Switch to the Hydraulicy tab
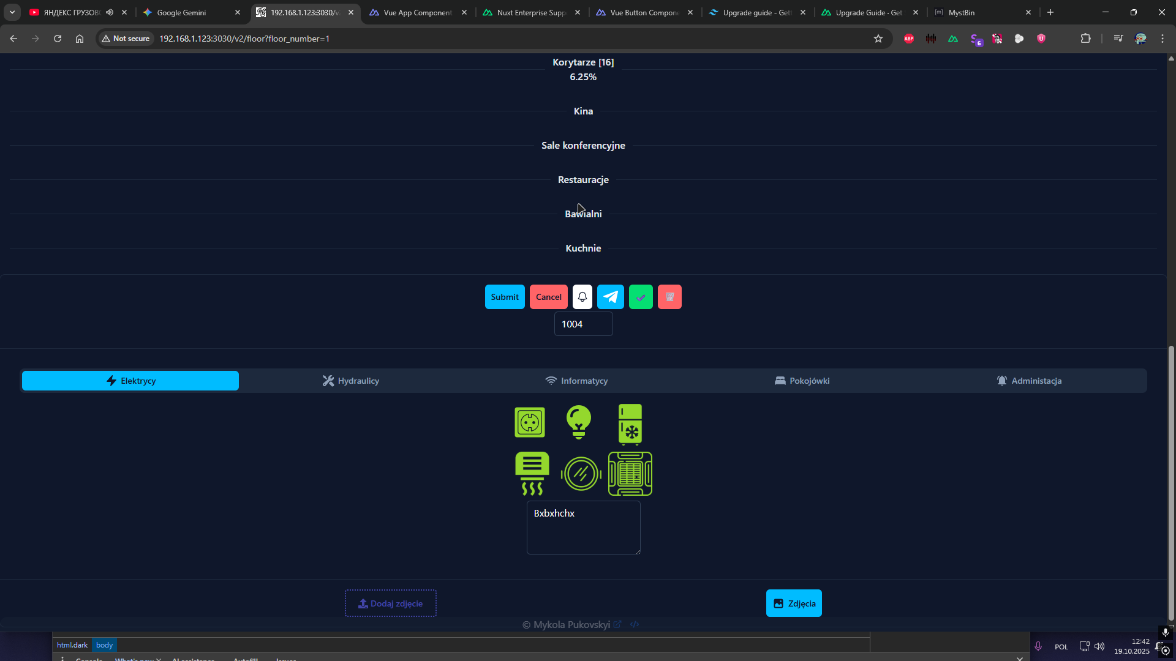Screen dimensions: 1176x661 pos(351,381)
